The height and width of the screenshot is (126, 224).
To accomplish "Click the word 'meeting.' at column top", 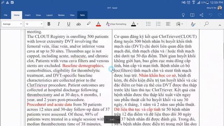I will click(34, 32).
